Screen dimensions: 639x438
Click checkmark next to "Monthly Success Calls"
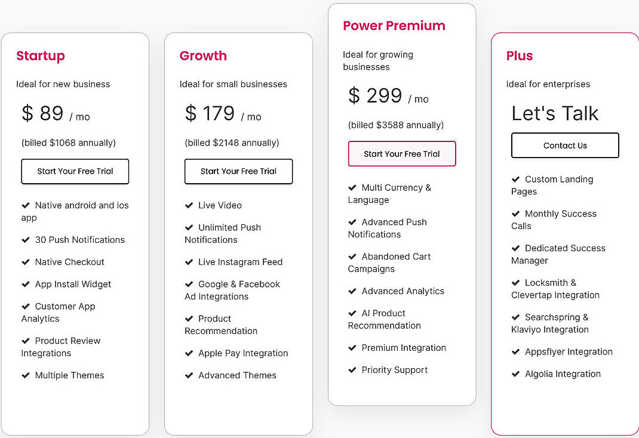[515, 214]
